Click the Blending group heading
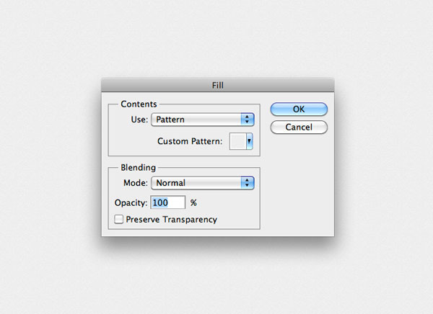The height and width of the screenshot is (314, 433). [138, 168]
